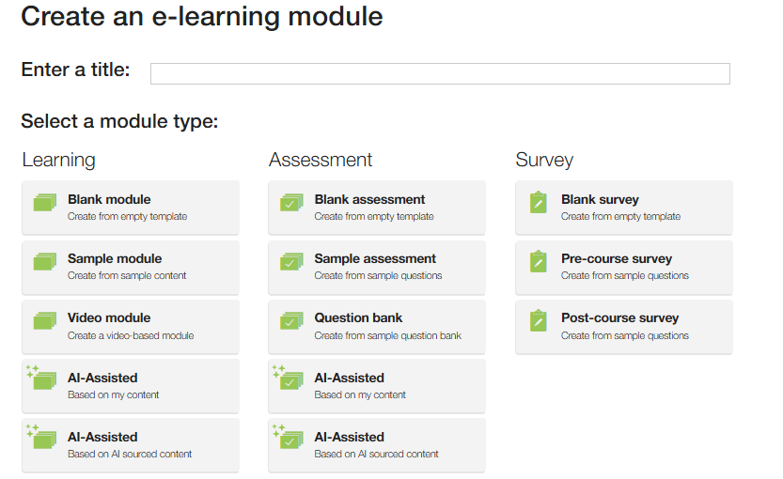The image size is (783, 479).
Task: Focus the Enter a title text field
Action: point(440,74)
